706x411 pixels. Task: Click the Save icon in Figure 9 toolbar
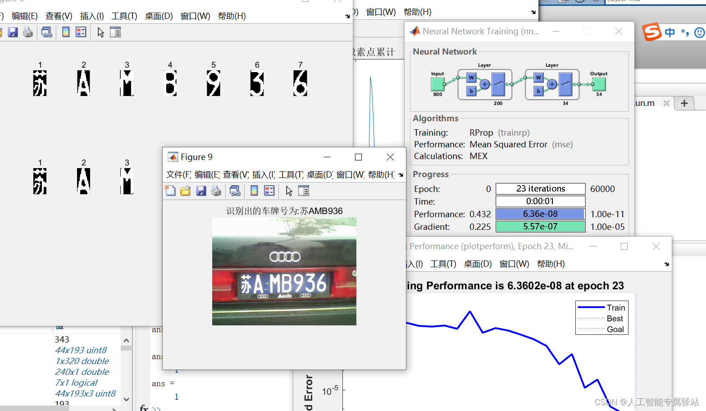tap(201, 191)
